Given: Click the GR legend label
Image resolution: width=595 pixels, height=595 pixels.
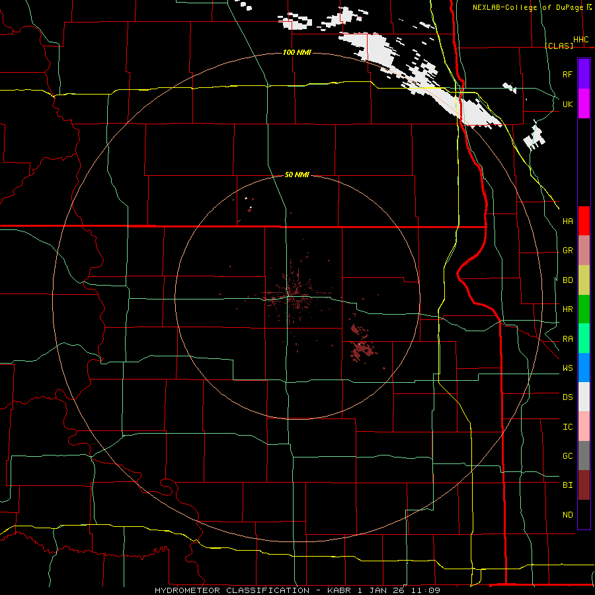Looking at the screenshot, I should (567, 251).
